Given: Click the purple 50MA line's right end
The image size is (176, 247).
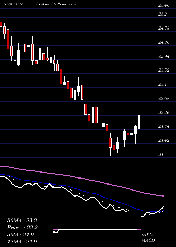Looking at the screenshot, I should (x=163, y=196).
